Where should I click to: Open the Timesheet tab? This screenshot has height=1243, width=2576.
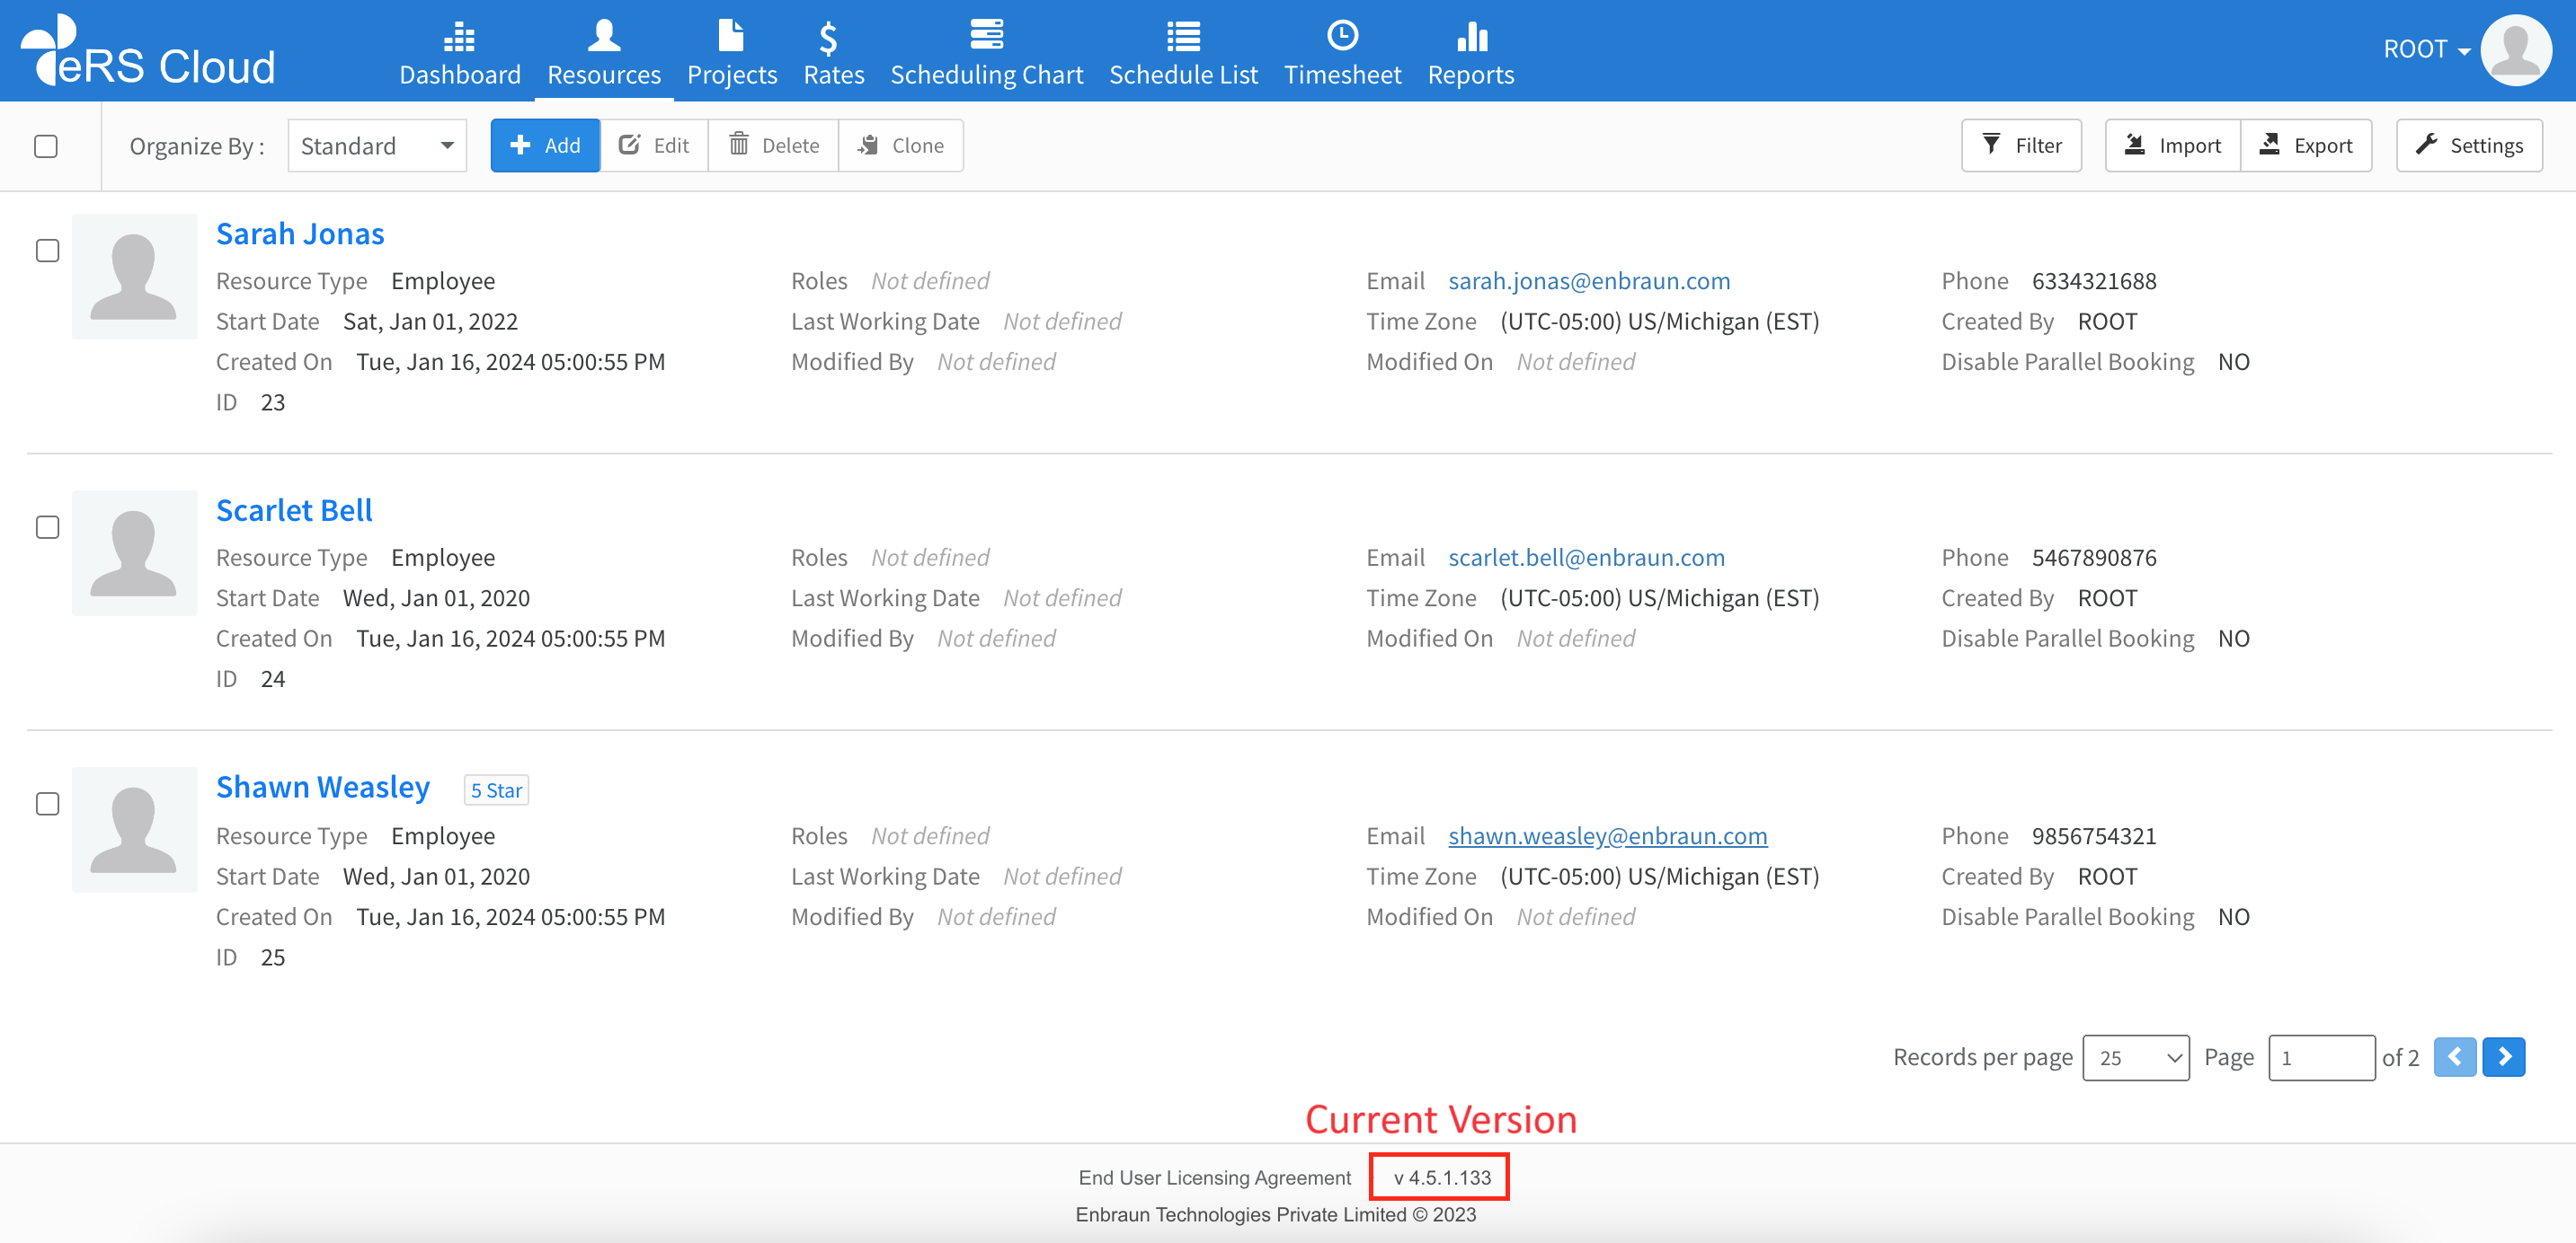tap(1342, 54)
